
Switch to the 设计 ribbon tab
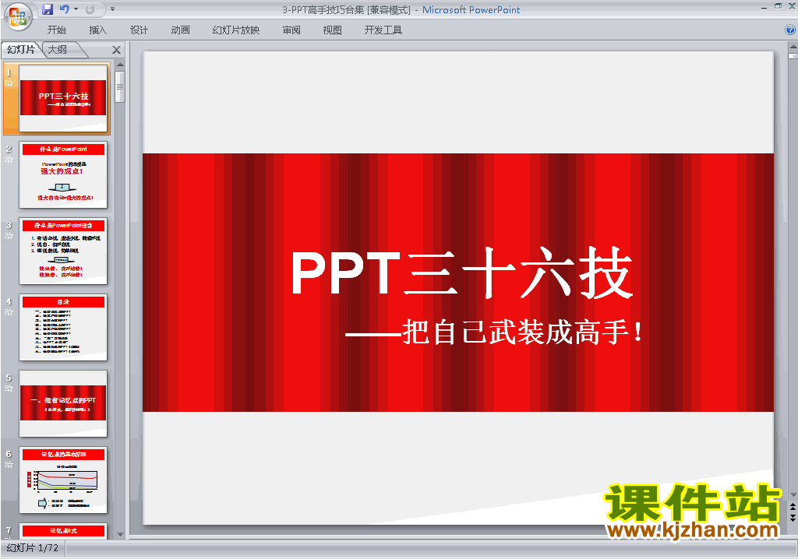[x=139, y=30]
